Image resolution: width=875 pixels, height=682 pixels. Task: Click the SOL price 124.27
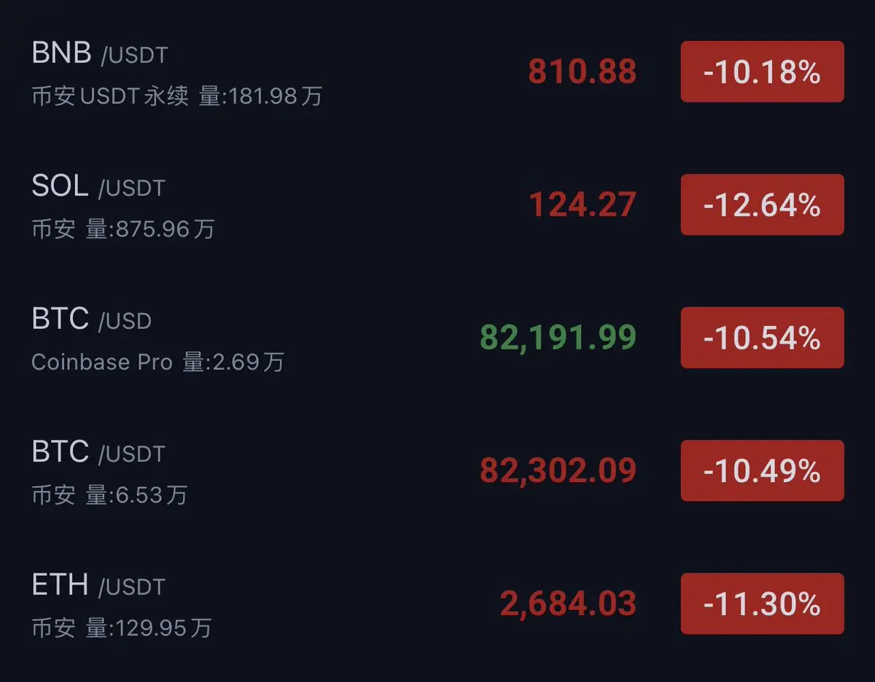(582, 205)
